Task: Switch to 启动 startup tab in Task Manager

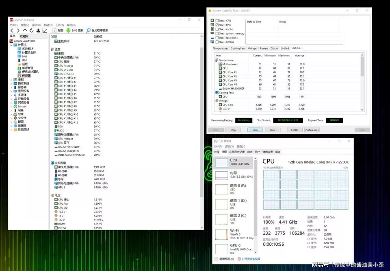Action: (250, 152)
